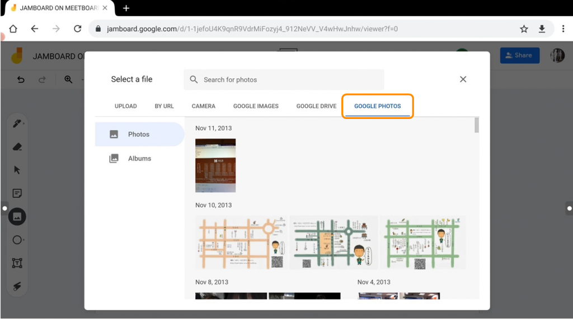573x319 pixels.
Task: Select the orange map thumbnail
Action: coord(242,242)
